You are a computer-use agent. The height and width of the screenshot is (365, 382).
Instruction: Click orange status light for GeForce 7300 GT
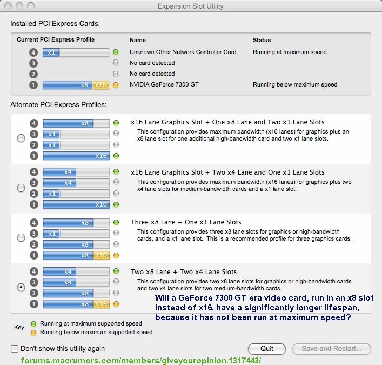click(116, 85)
